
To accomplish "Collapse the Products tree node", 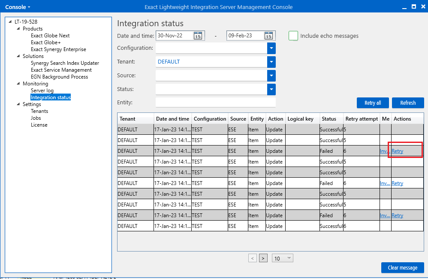I will (18, 29).
